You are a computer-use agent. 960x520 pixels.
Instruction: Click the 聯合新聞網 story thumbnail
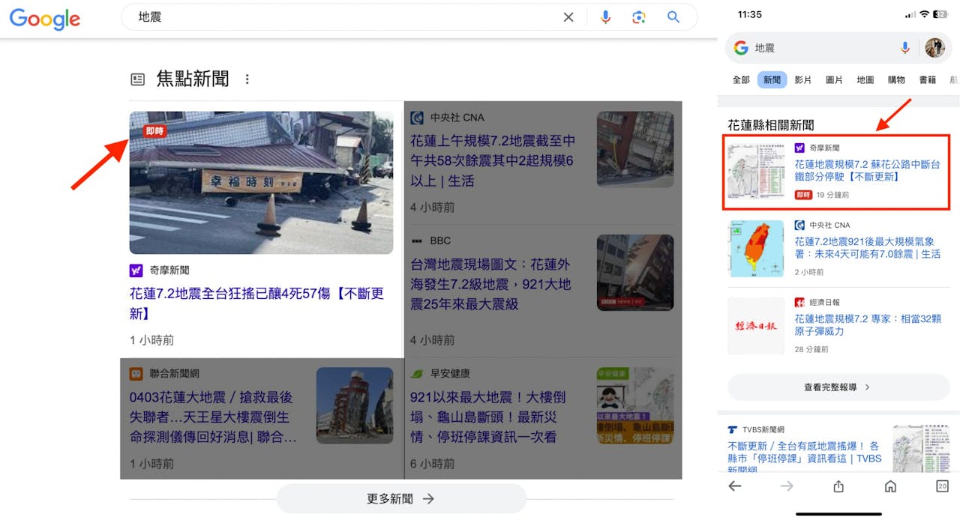(355, 405)
